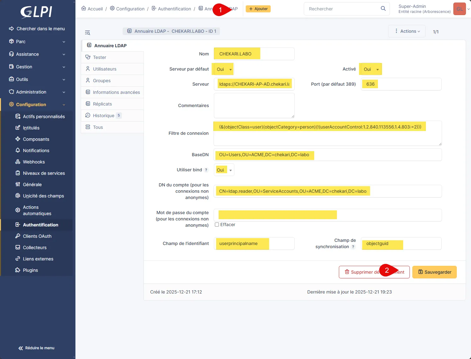Screen dimensions: 471x359
Task: Click the Super-Admin user avatar
Action: [x=459, y=9]
